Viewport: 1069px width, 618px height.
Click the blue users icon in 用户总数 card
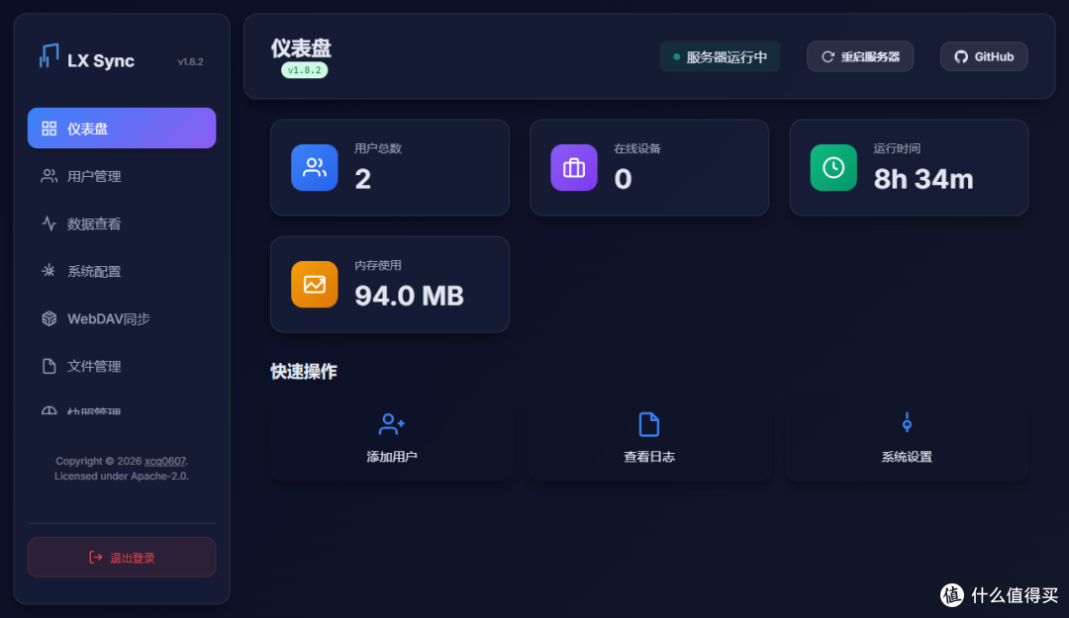315,168
